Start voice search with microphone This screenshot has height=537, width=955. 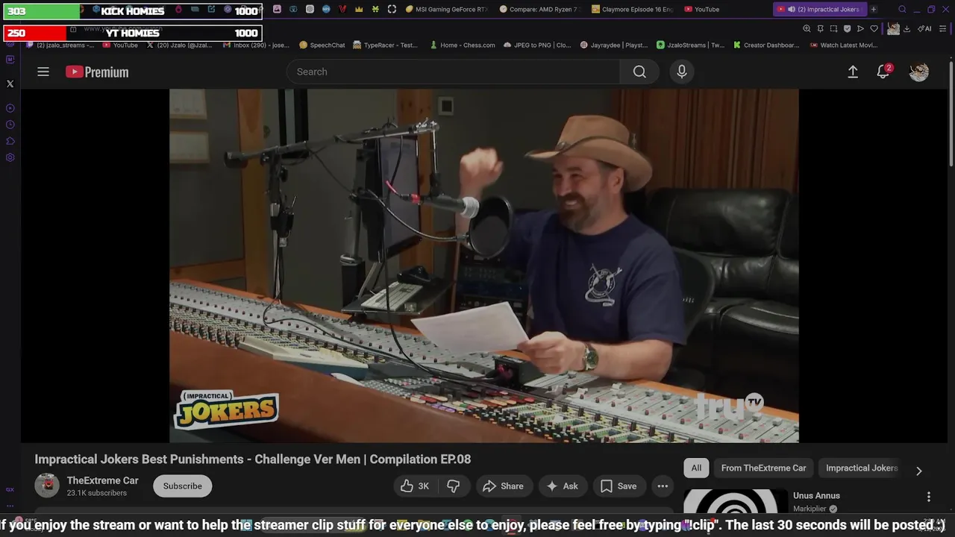(681, 72)
